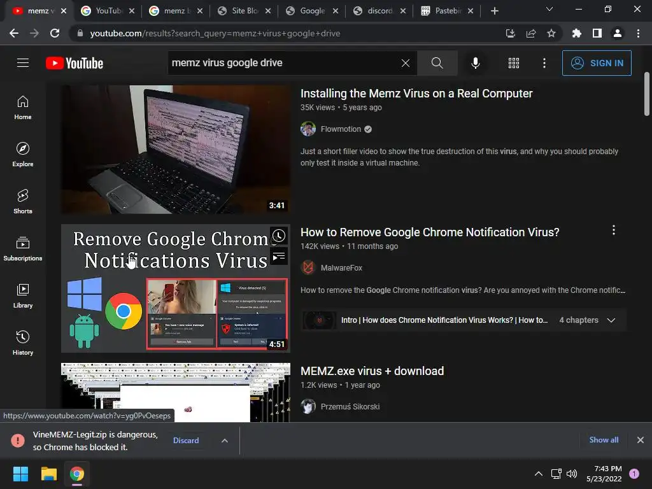Open Chrome profile icon
Screen dimensions: 652x489
click(x=618, y=33)
